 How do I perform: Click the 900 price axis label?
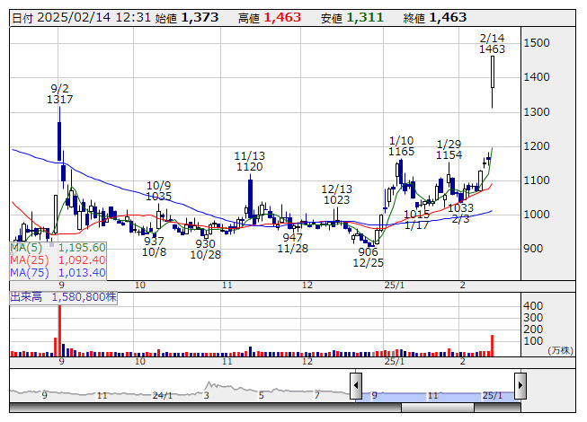click(x=533, y=249)
